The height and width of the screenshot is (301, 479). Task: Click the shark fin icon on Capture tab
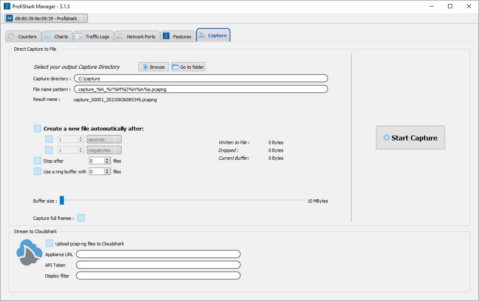(202, 35)
